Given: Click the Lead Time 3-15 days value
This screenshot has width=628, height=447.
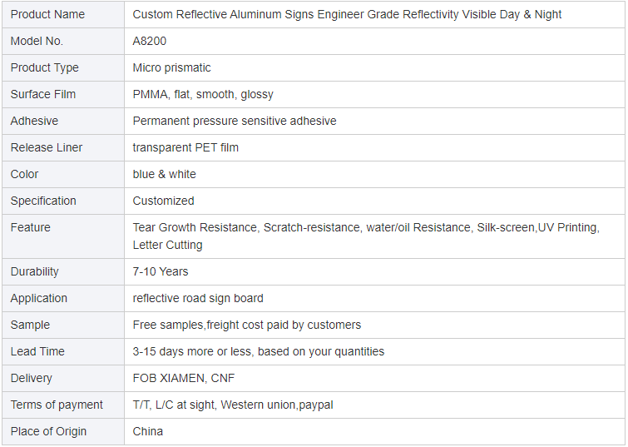Looking at the screenshot, I should 259,351.
